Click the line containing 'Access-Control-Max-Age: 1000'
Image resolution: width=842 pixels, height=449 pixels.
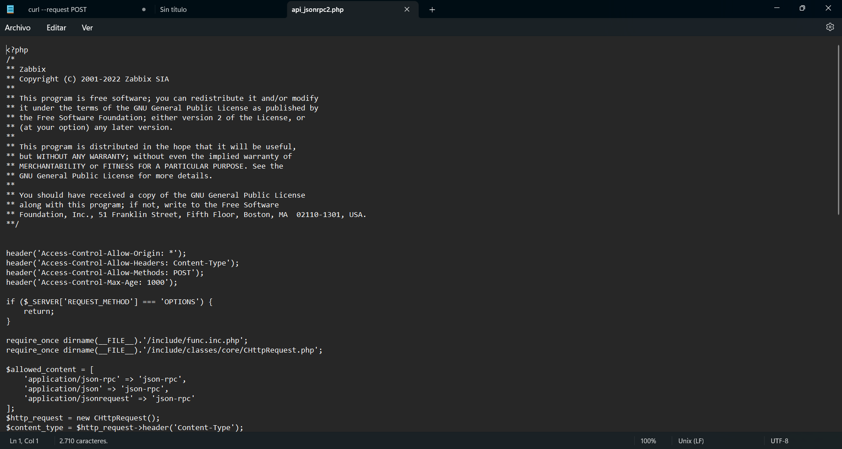[92, 282]
